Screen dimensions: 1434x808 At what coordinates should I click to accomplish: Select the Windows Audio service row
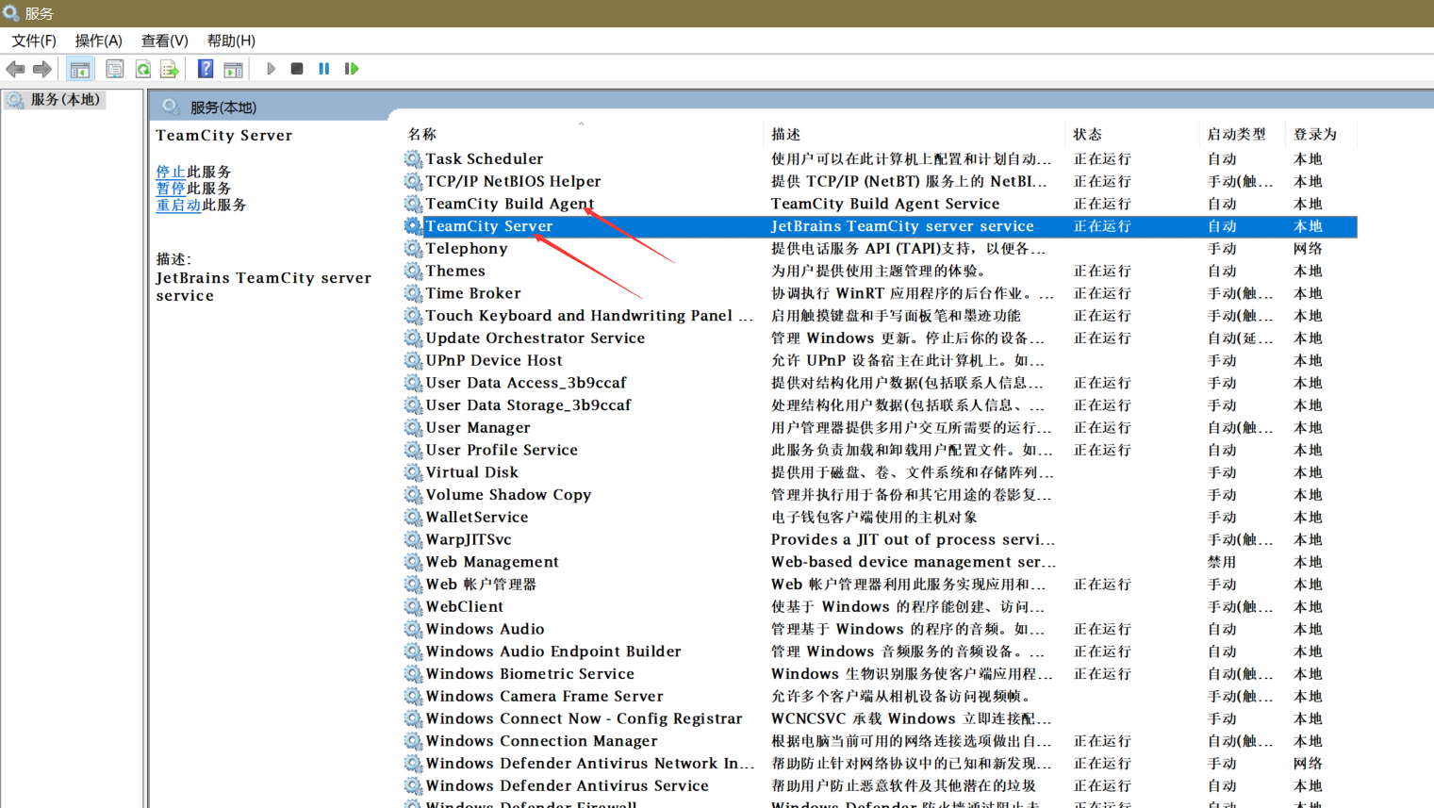point(880,629)
